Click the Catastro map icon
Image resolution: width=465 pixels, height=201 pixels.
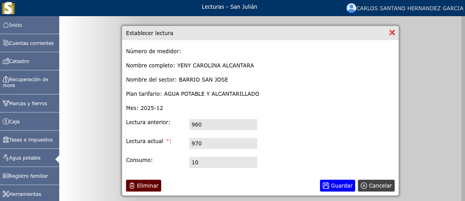coord(6,61)
